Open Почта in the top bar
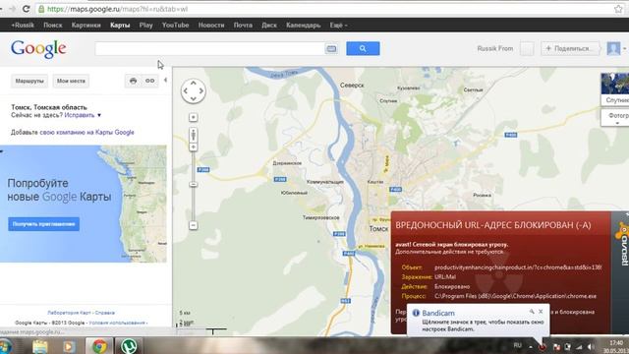The height and width of the screenshot is (354, 629). click(243, 25)
